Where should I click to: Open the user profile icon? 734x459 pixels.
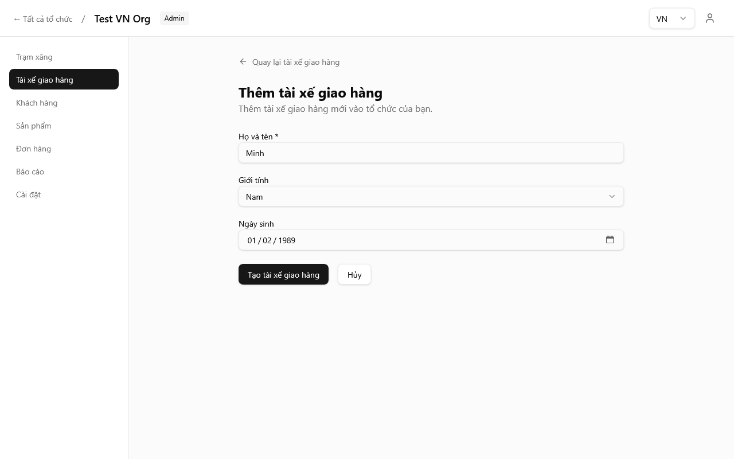point(710,18)
